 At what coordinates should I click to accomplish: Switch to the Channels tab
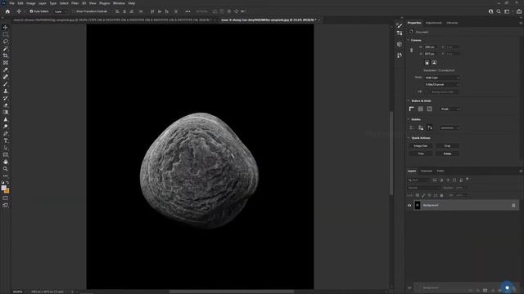(x=427, y=171)
